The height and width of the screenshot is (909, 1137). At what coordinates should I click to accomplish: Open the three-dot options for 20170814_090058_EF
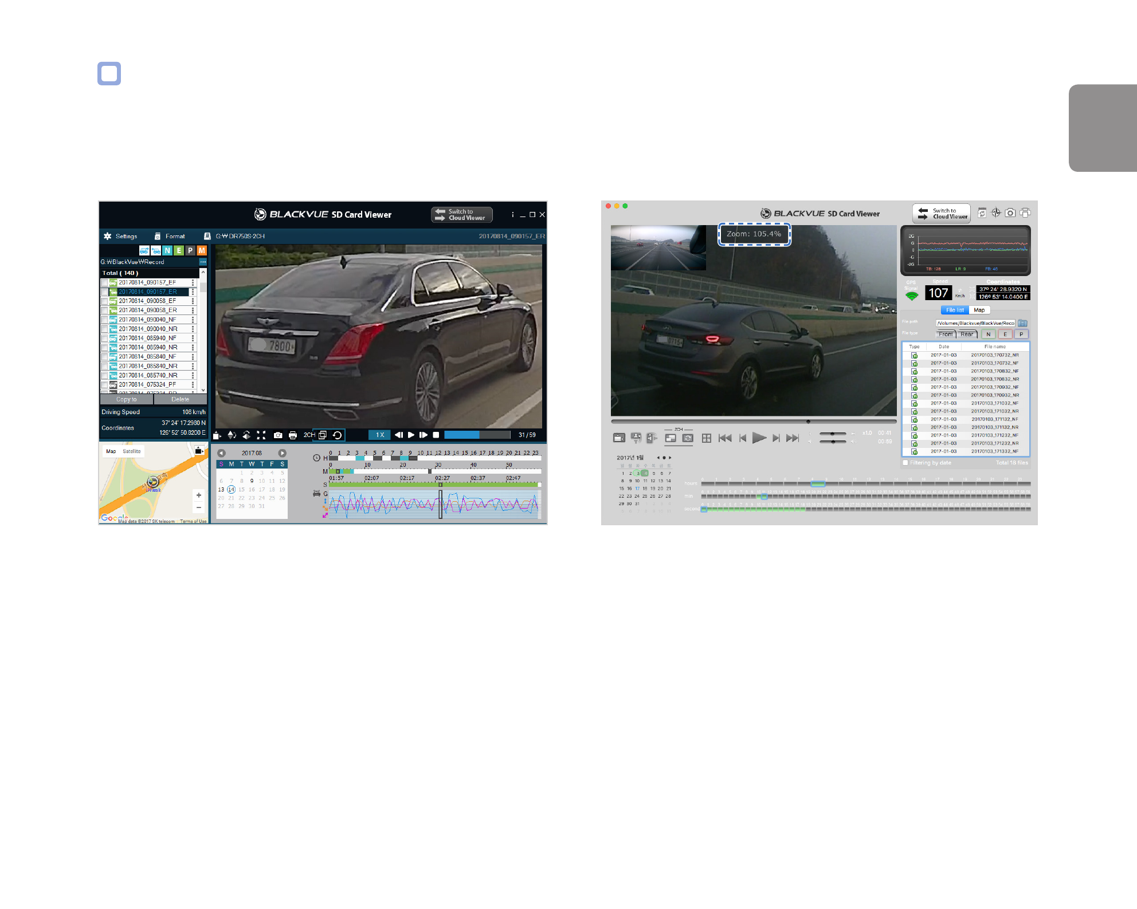coord(193,301)
